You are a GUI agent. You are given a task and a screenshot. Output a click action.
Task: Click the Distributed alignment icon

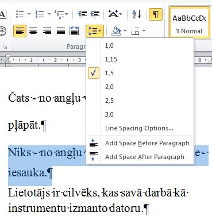click(x=74, y=31)
